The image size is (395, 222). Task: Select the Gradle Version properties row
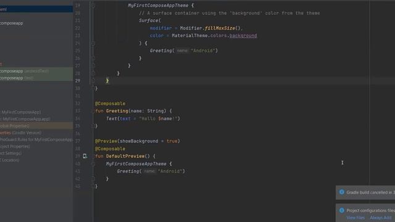point(36,133)
